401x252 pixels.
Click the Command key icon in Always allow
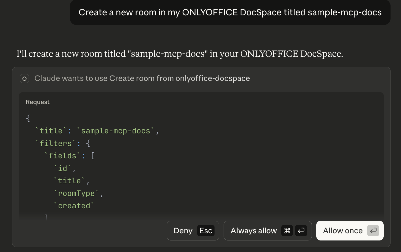point(287,231)
